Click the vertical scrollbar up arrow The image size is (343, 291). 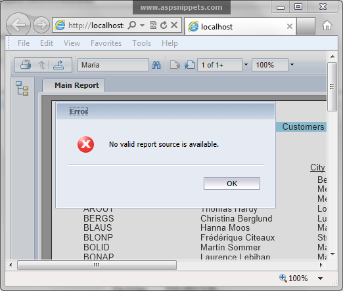(332, 56)
